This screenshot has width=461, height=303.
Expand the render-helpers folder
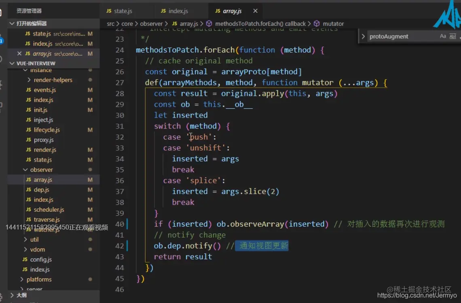point(29,80)
